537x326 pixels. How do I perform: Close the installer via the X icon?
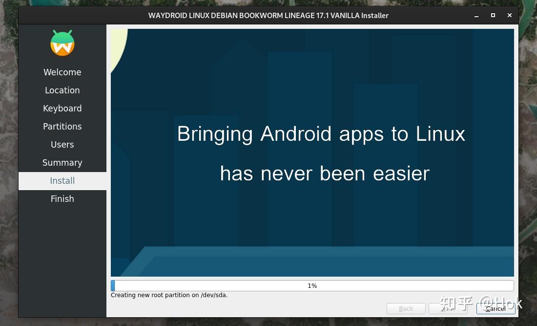click(509, 15)
